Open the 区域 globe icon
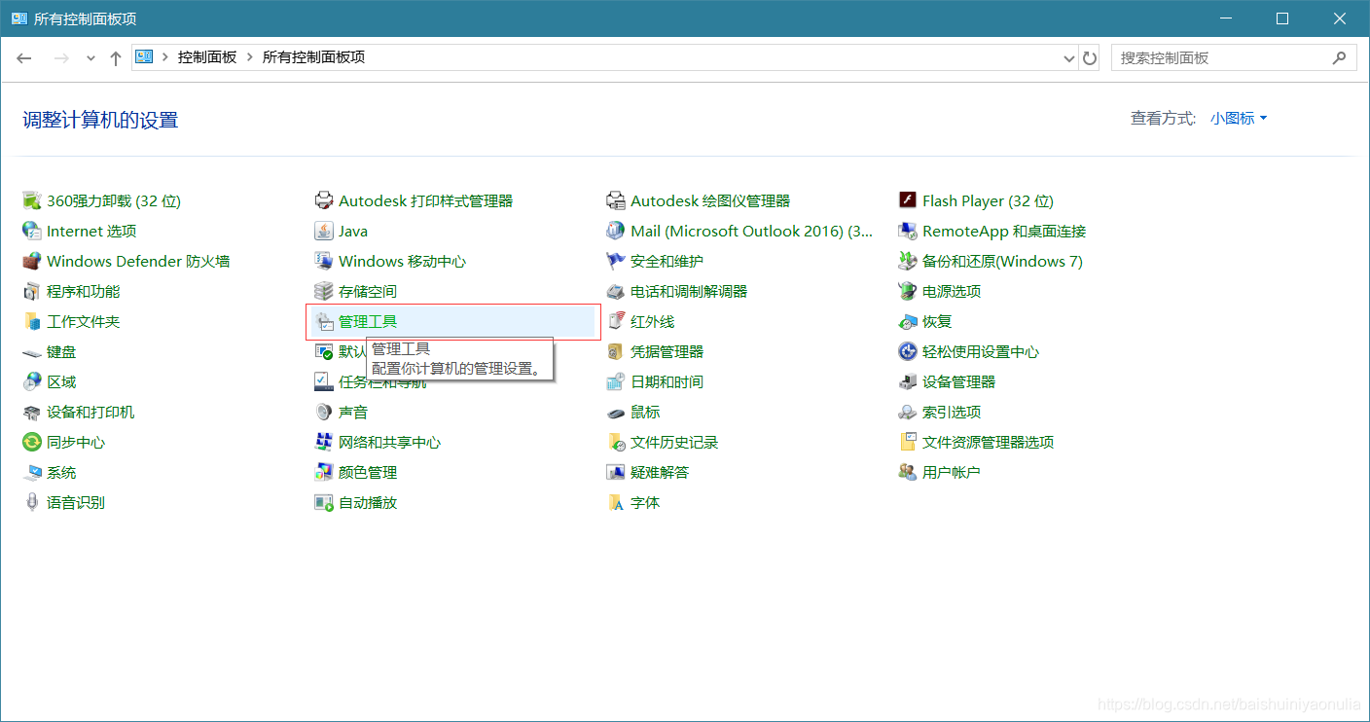 tap(32, 381)
